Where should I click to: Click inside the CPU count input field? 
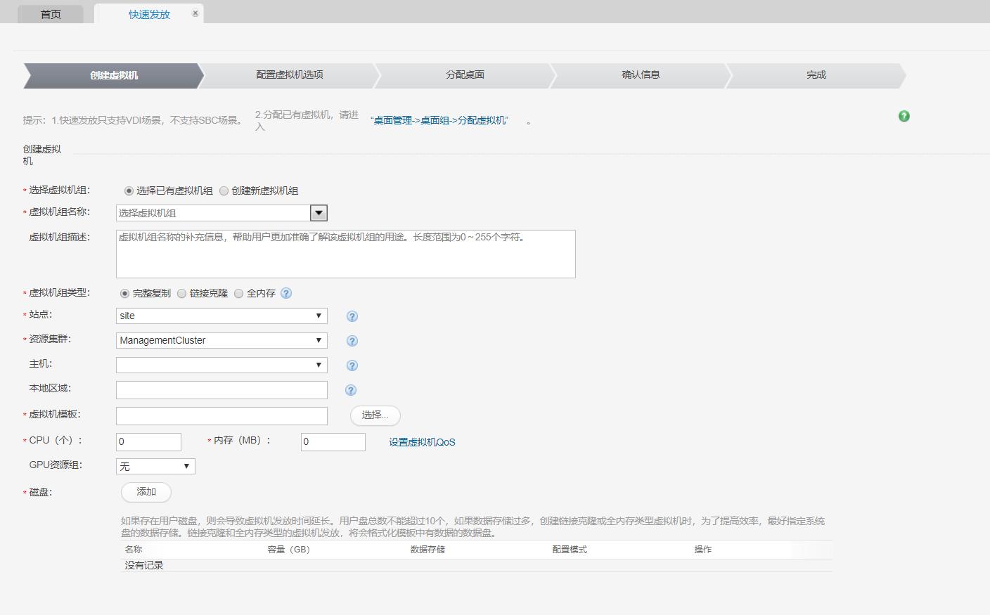point(148,441)
